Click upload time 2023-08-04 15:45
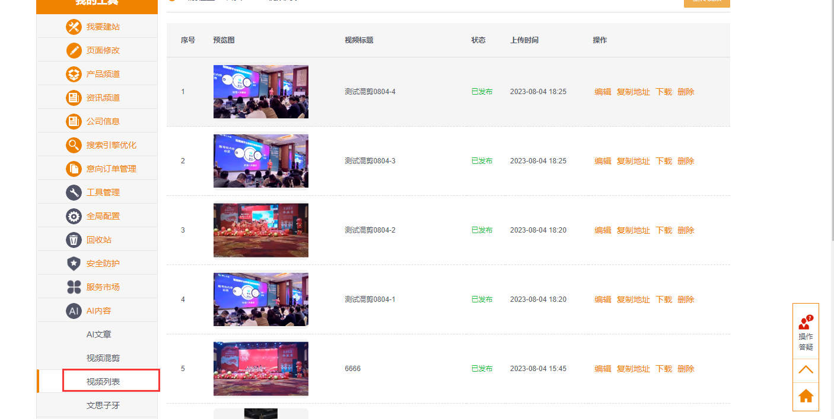Image resolution: width=834 pixels, height=419 pixels. point(538,369)
